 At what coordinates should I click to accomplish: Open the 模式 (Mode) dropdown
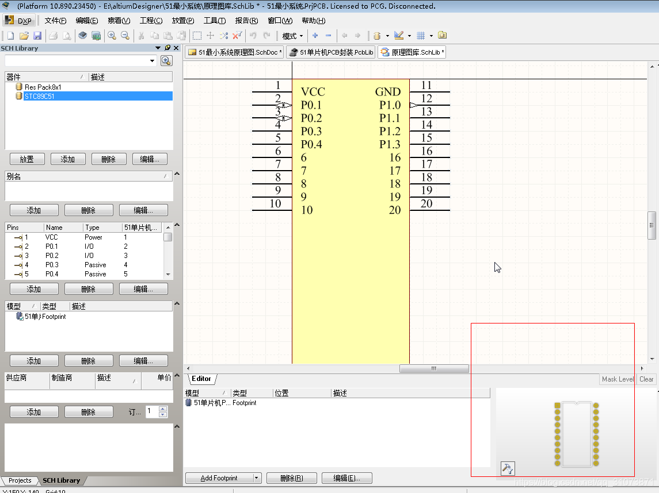click(x=292, y=36)
